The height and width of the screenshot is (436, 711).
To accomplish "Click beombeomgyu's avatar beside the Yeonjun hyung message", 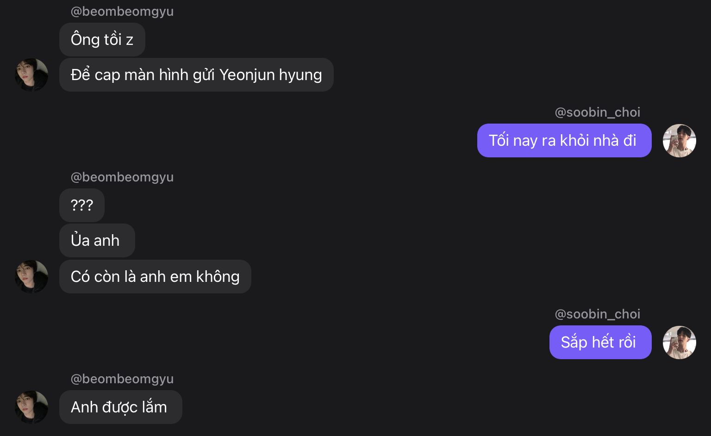I will click(31, 75).
